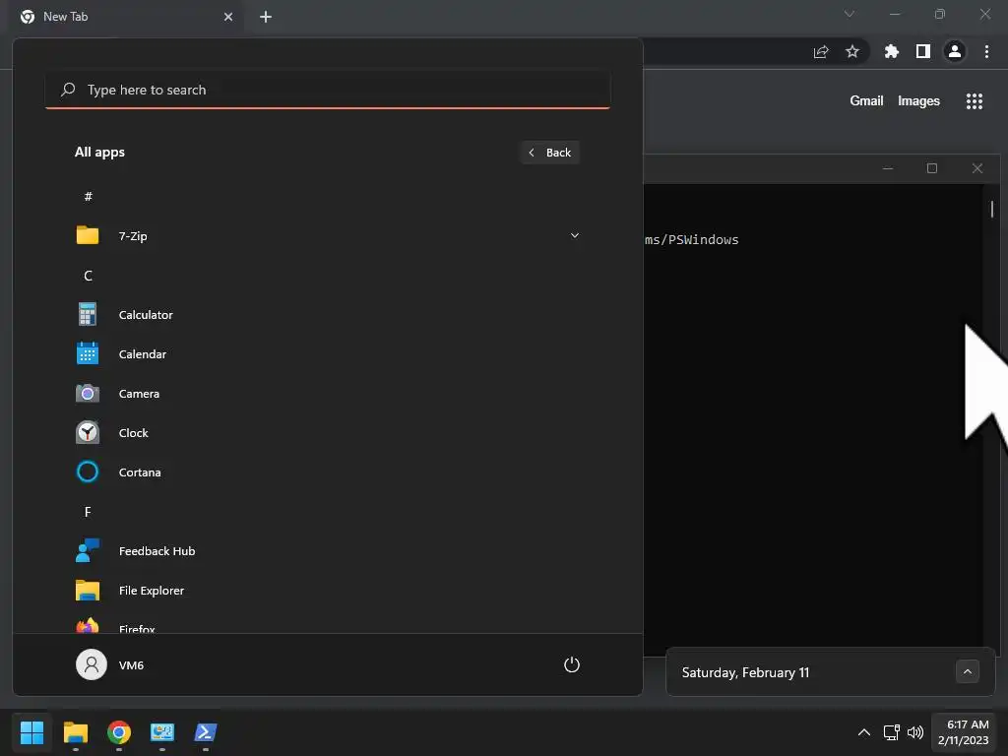The image size is (1008, 756).
Task: Open the Camera app
Action: (x=327, y=394)
